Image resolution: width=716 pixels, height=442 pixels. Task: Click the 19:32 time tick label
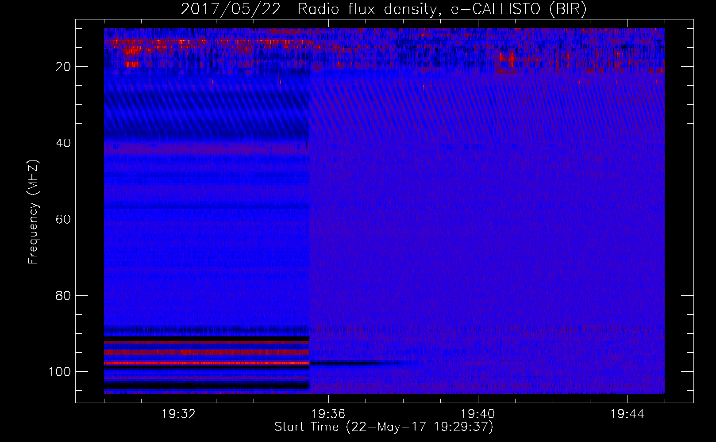point(179,414)
